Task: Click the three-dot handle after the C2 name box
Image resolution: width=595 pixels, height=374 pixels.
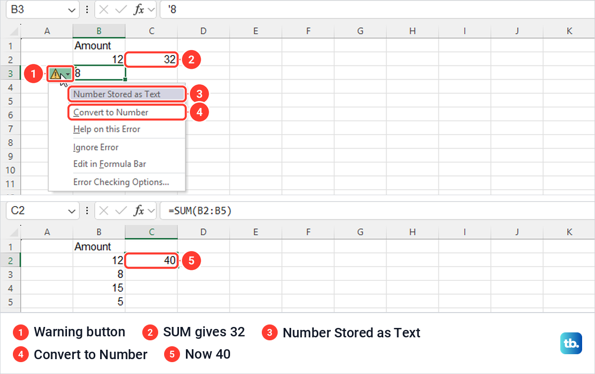Action: click(87, 211)
